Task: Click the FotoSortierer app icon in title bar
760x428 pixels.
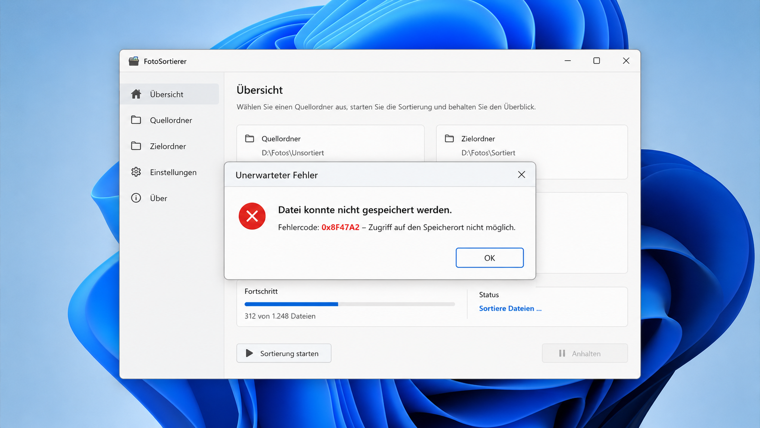Action: (134, 61)
